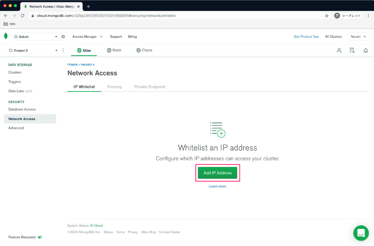Open the Terms footer link
374x246 pixels.
[x=120, y=232]
